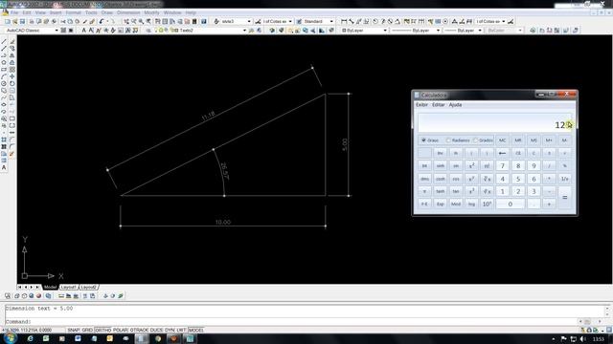613x344 pixels.
Task: Click the Plot printer icon
Action: (32, 21)
